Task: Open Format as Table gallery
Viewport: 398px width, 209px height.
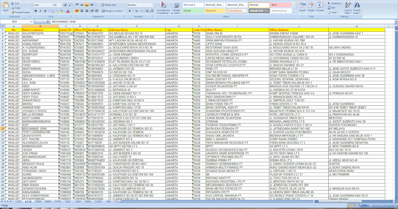Action: 176,8
